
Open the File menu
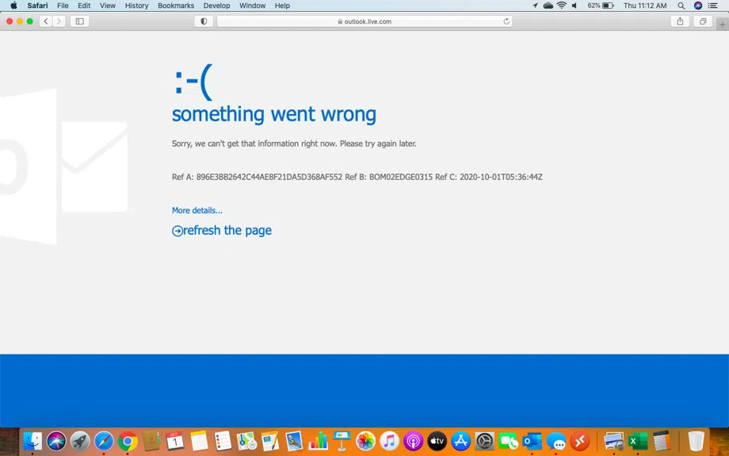[63, 6]
